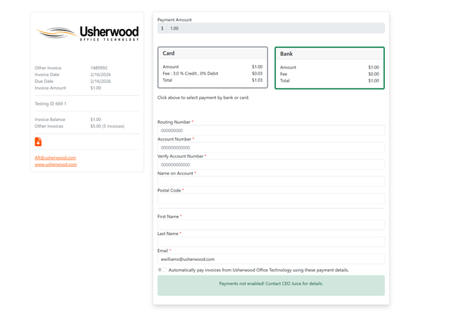Click the Verify Account Number field

(270, 165)
